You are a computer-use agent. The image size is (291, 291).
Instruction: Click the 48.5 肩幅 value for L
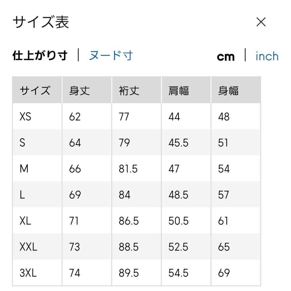[178, 195]
